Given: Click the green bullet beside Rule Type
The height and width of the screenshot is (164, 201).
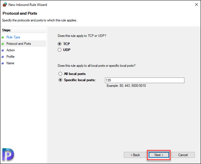Looking at the screenshot, I should click(x=3, y=37).
